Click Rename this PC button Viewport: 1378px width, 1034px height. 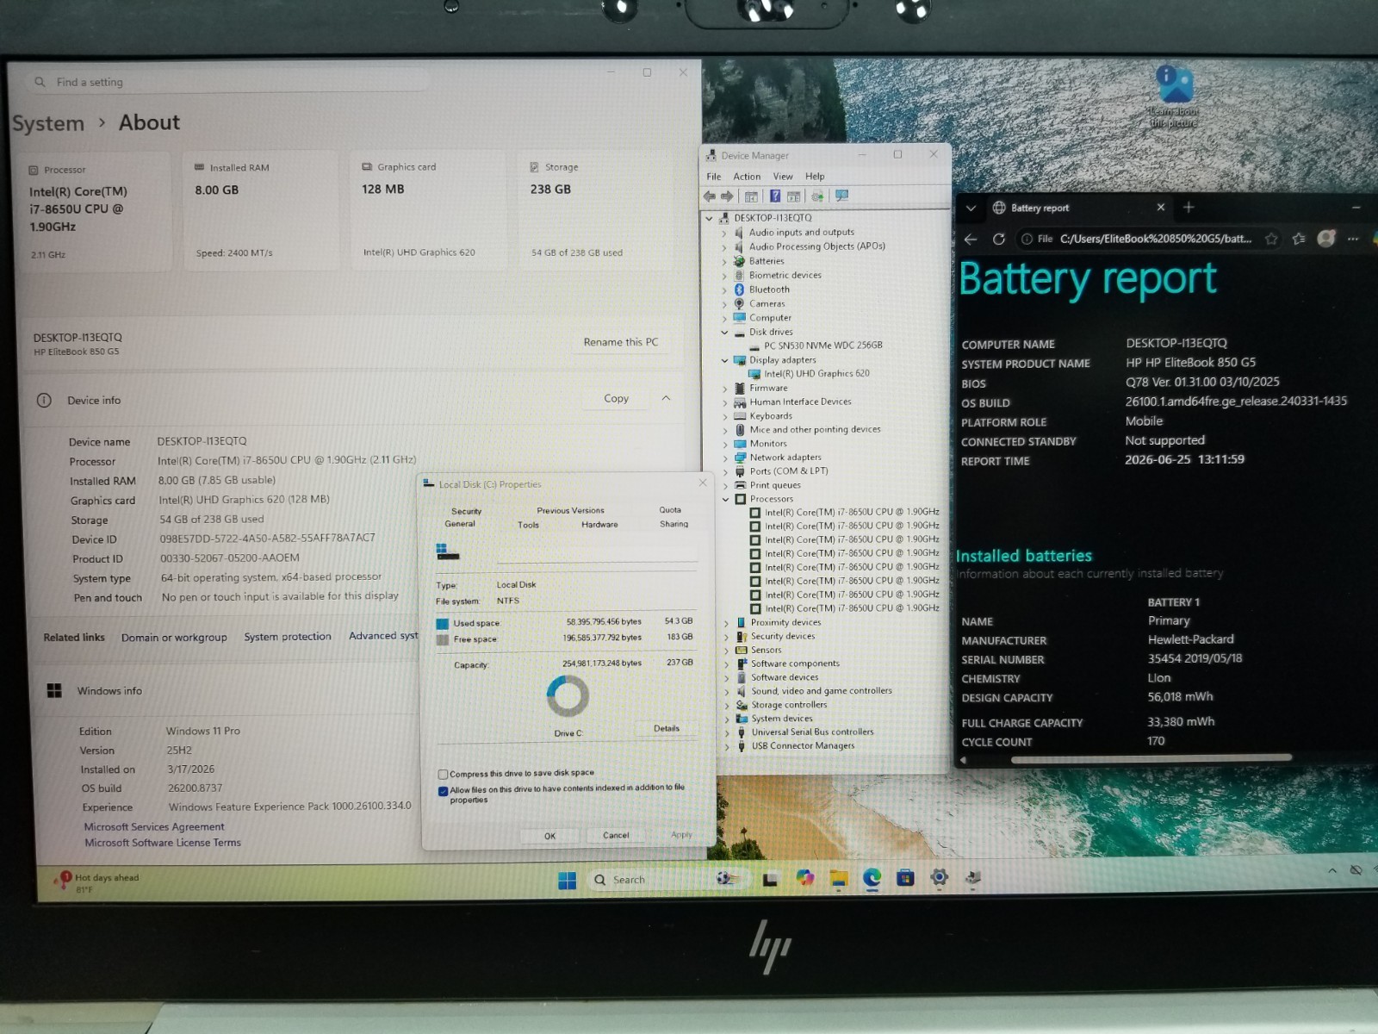pos(621,342)
